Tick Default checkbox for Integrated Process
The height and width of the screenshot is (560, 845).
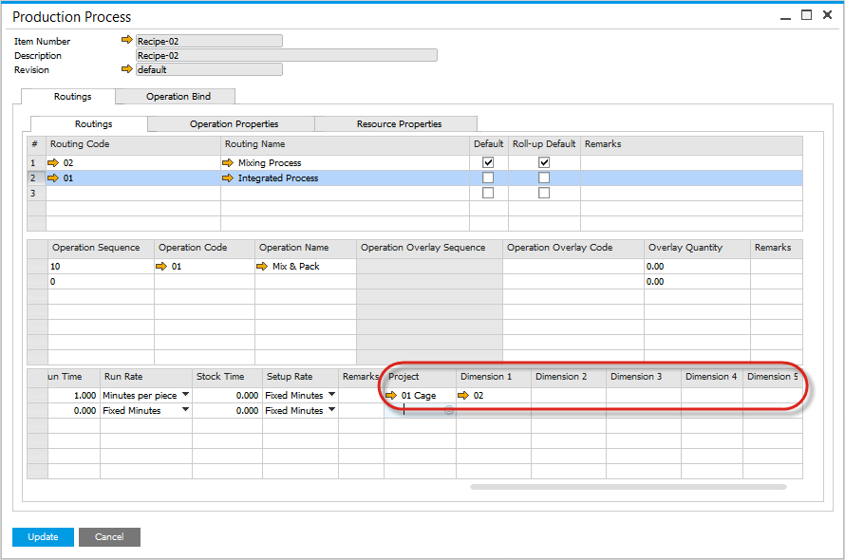coord(489,178)
